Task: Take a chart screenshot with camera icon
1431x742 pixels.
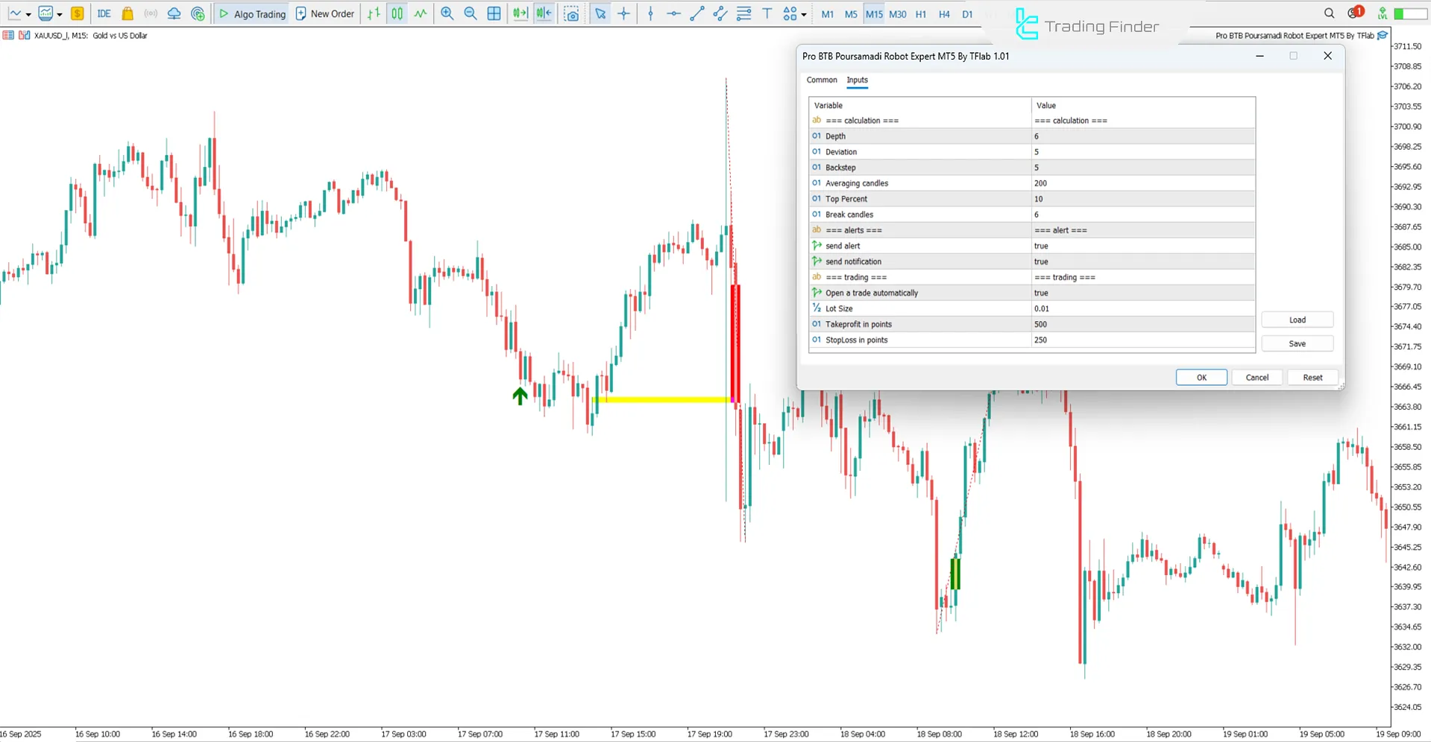Action: coord(571,13)
